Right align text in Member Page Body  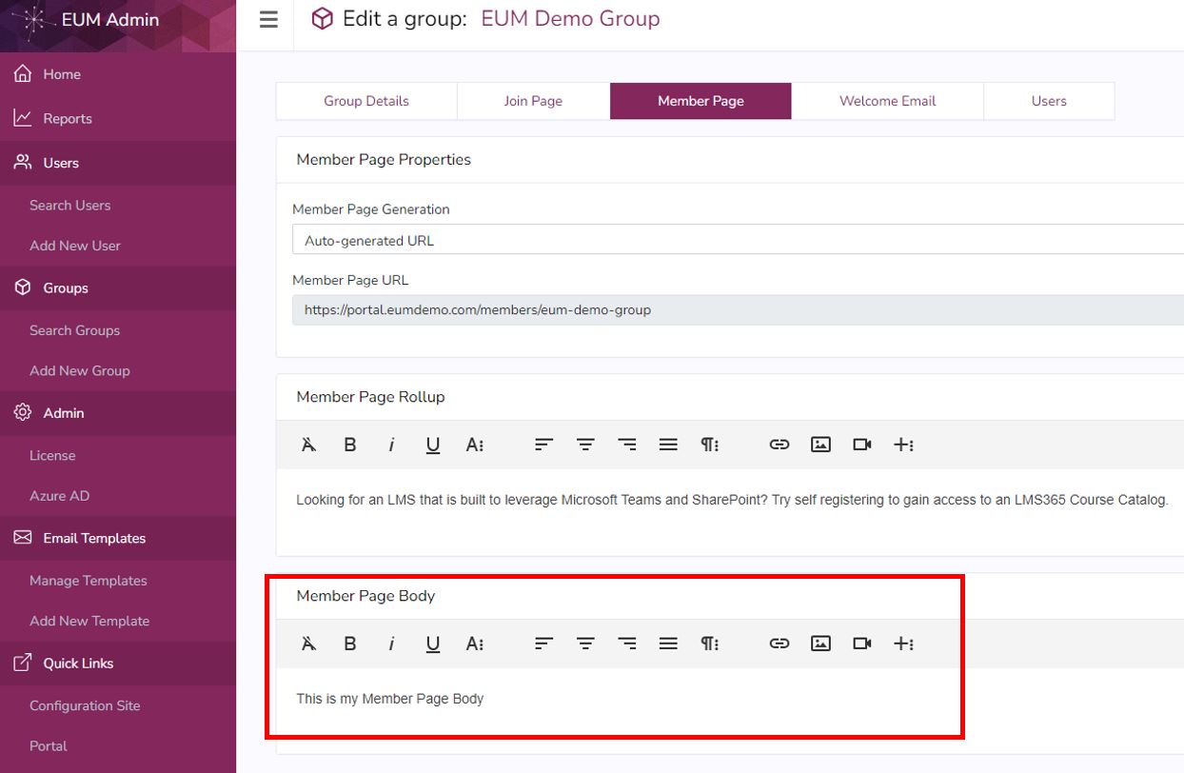pyautogui.click(x=626, y=643)
